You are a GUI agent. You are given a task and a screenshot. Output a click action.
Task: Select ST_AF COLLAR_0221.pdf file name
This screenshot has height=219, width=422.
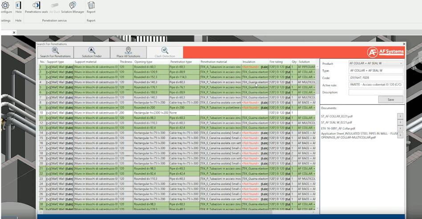pyautogui.click(x=337, y=116)
